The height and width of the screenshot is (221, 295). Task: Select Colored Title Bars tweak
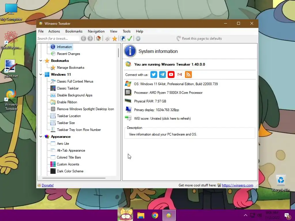pos(69,157)
